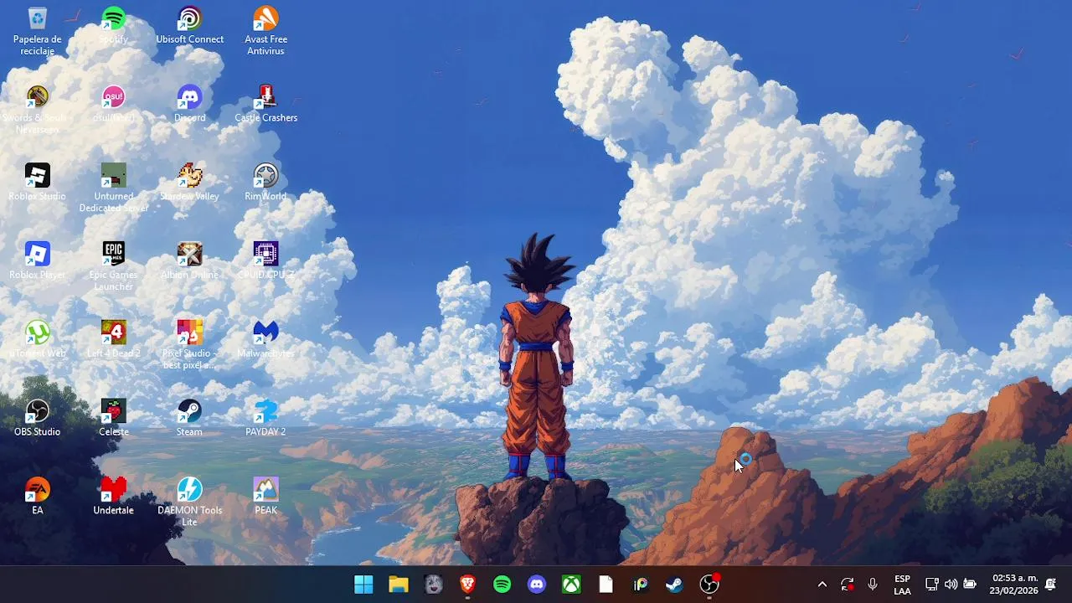
Task: Open the ESP LAA input language switcher
Action: click(902, 585)
